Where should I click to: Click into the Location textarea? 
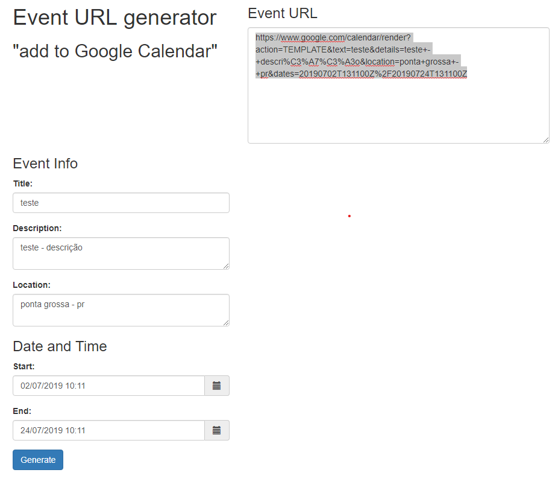121,310
